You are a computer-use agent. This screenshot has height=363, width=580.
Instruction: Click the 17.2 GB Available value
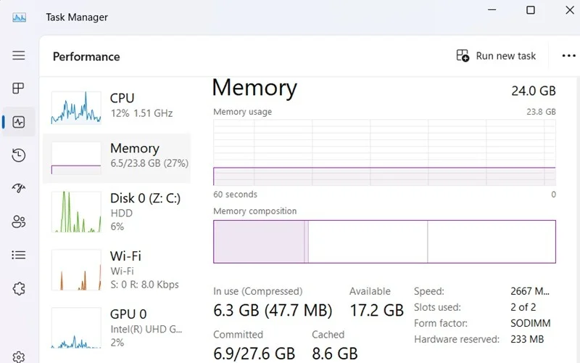click(x=376, y=311)
